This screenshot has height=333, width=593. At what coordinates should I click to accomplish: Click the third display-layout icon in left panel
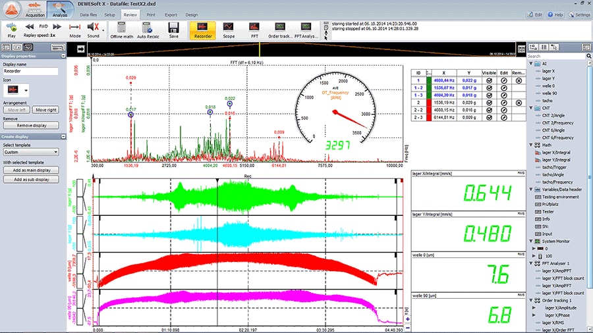[x=28, y=47]
